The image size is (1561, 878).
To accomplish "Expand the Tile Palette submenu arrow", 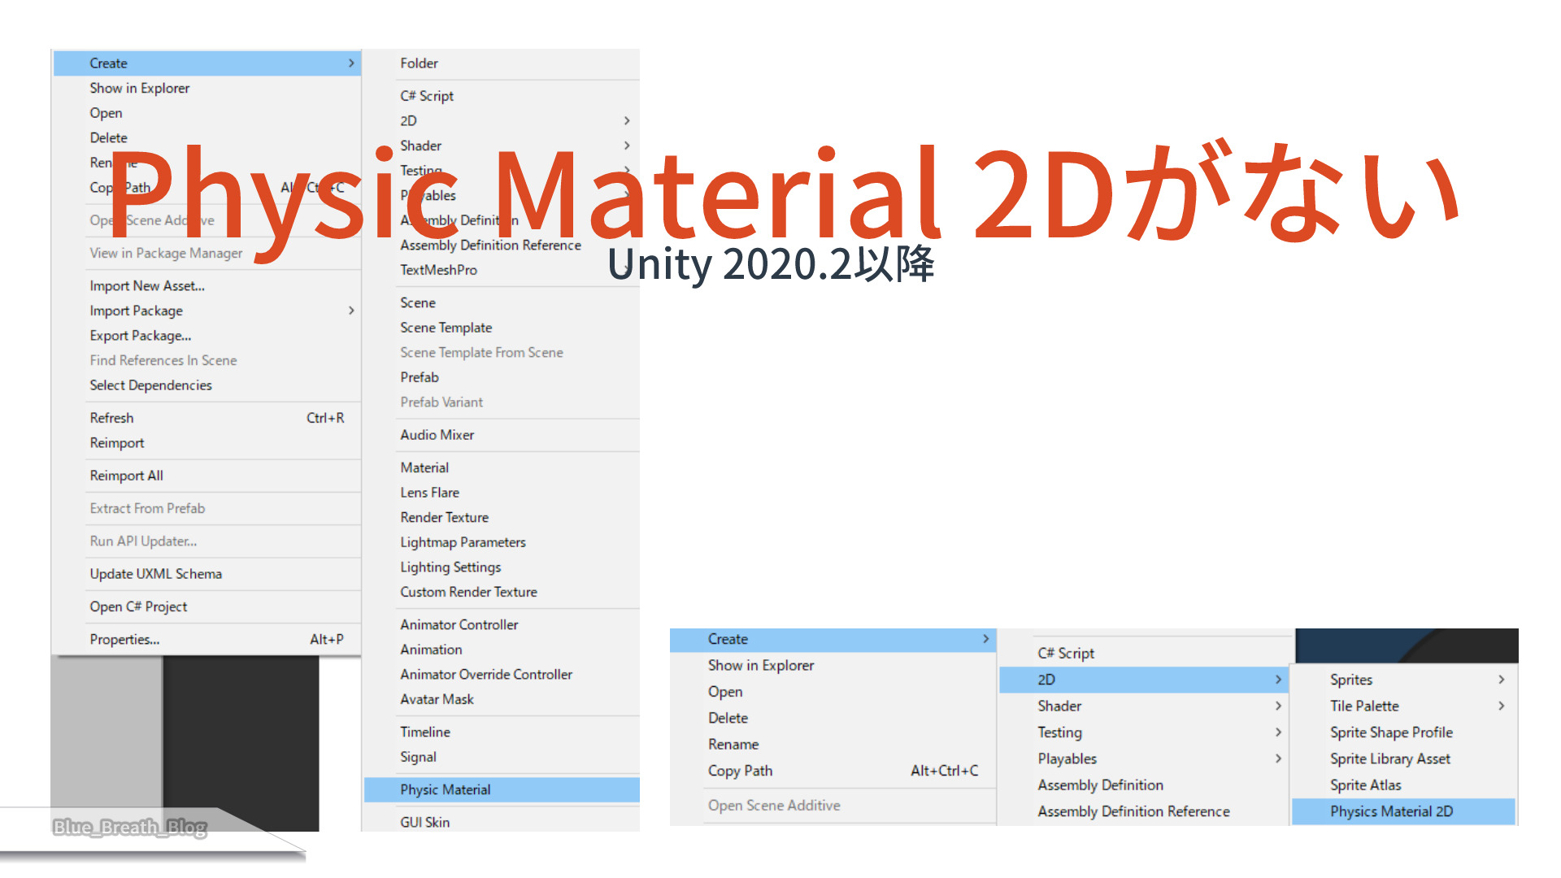I will coord(1502,706).
